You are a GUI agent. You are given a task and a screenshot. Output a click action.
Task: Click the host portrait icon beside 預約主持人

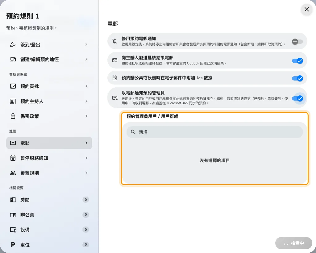[13, 101]
